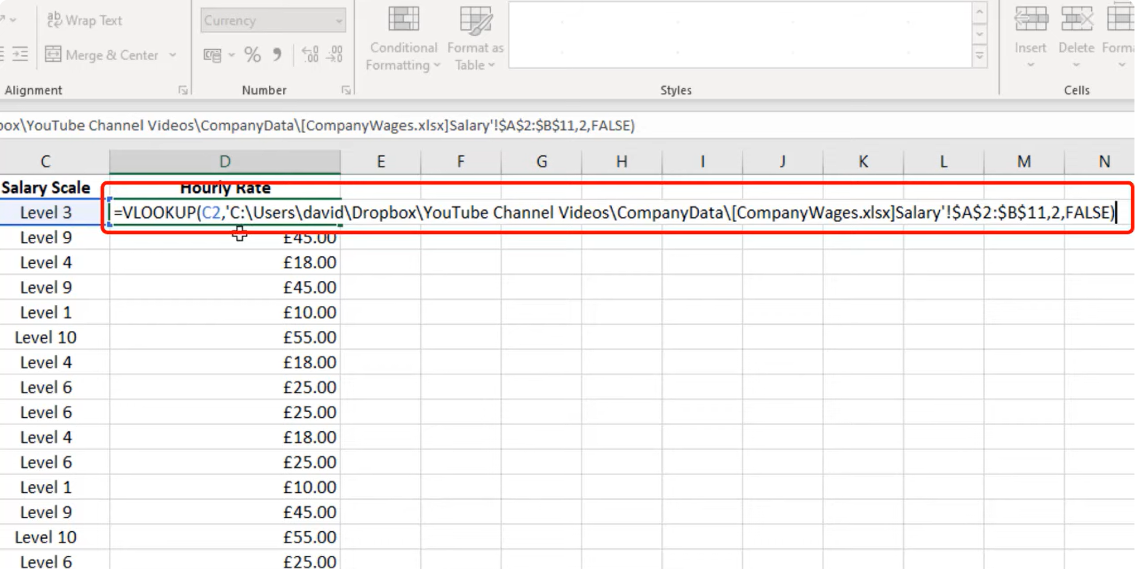Select column E header
Screen dimensions: 1135x569
(381, 161)
